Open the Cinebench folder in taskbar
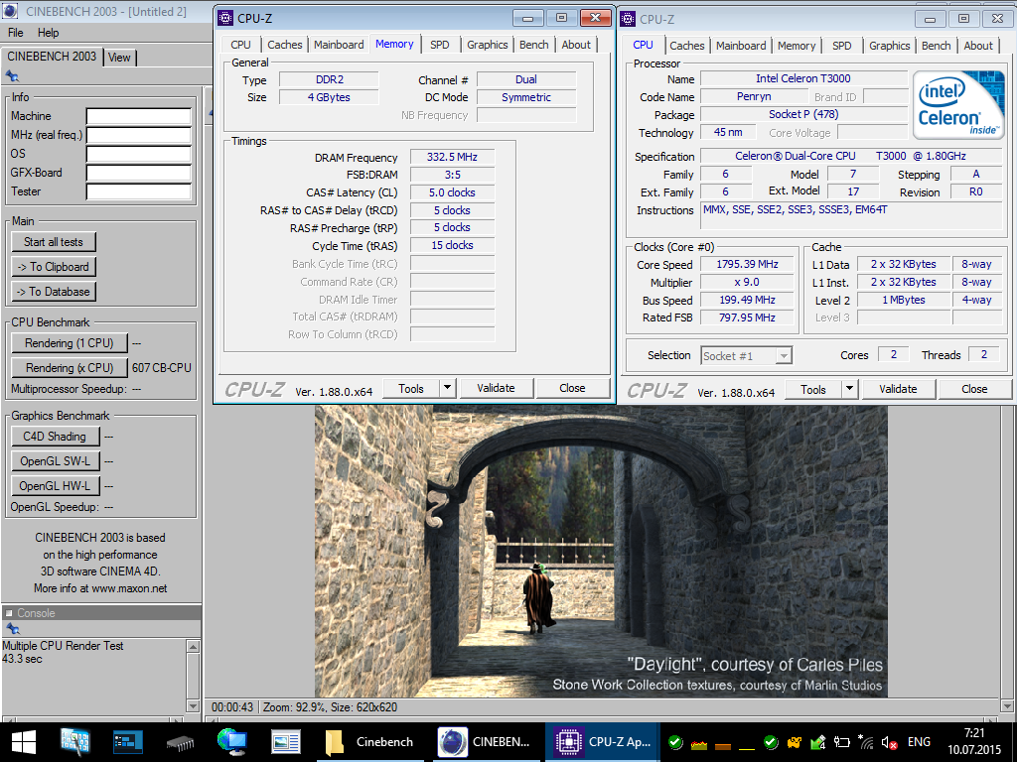Viewport: 1017px width, 762px height. [x=370, y=742]
